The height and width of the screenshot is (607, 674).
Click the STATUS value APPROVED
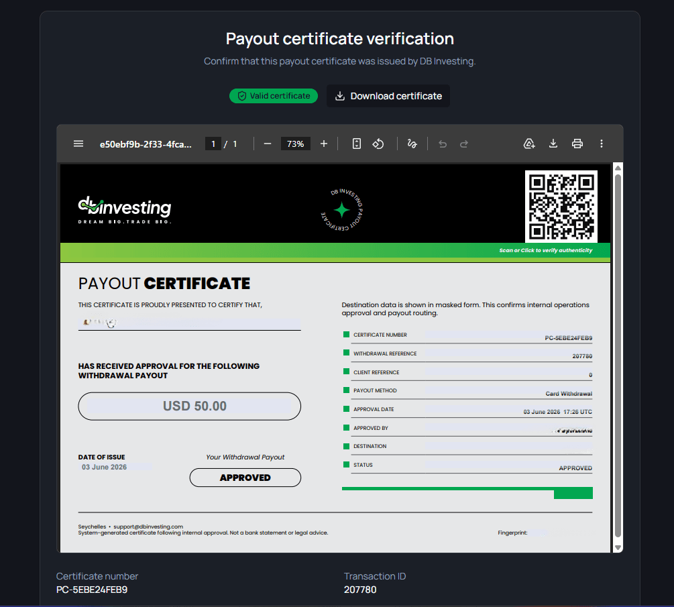(x=575, y=468)
